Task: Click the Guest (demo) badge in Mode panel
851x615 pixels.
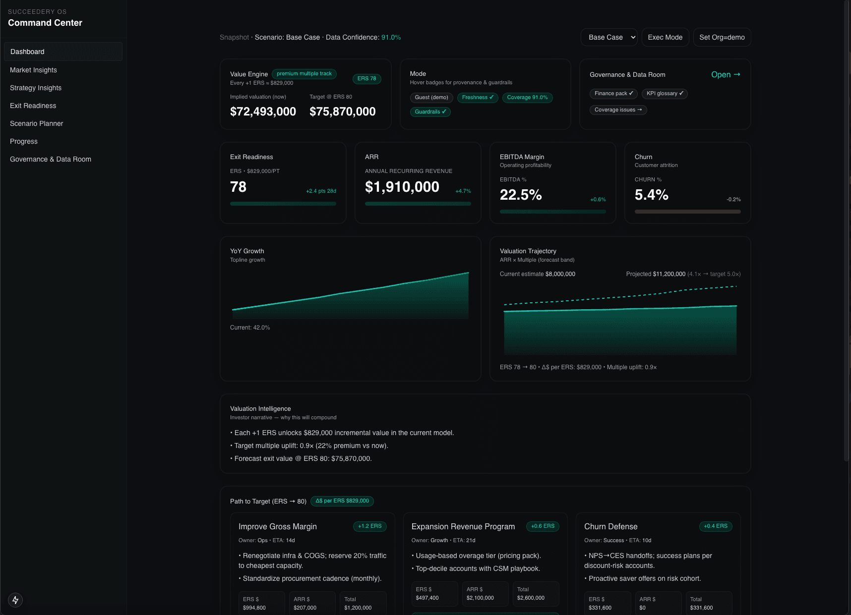Action: [x=431, y=98]
